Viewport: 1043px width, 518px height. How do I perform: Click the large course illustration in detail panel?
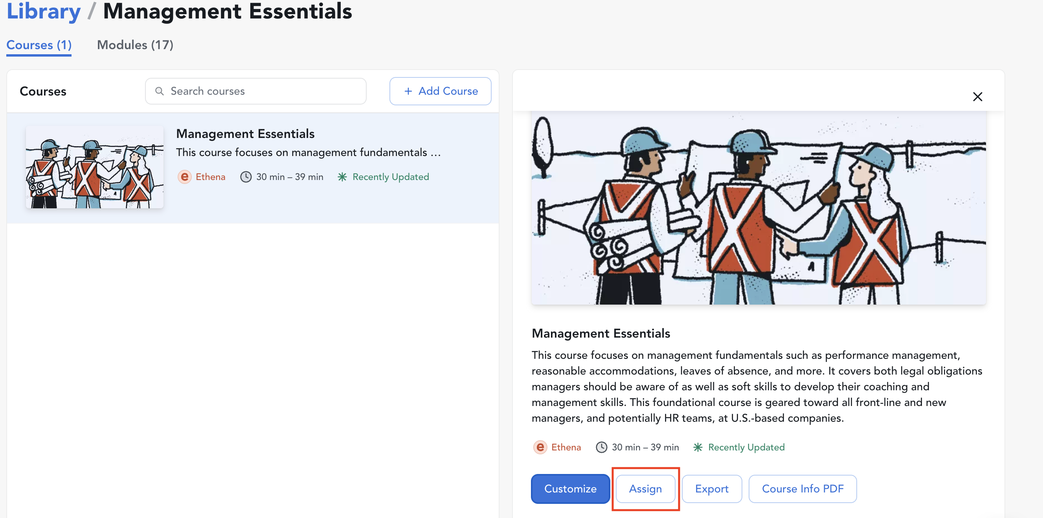point(758,208)
